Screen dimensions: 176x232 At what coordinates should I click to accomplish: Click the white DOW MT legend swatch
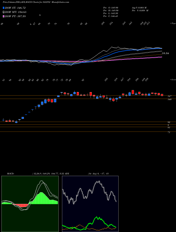click(4, 12)
